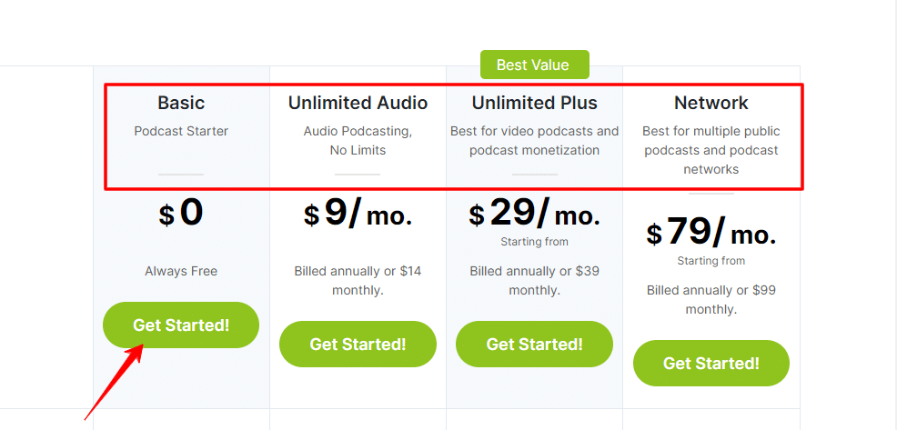Select the Unlimited Audio plan heading
Image resolution: width=897 pixels, height=430 pixels.
click(x=358, y=103)
